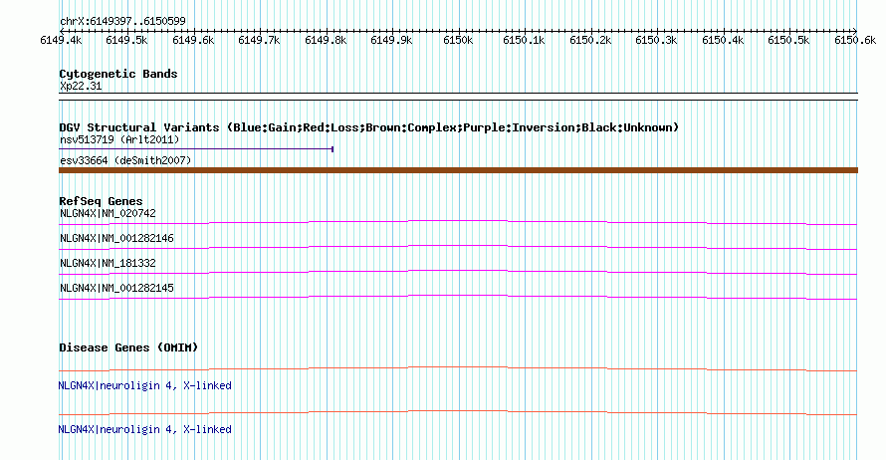The height and width of the screenshot is (460, 886).
Task: Click the 6149.7k ruler tick label
Action: pos(260,40)
